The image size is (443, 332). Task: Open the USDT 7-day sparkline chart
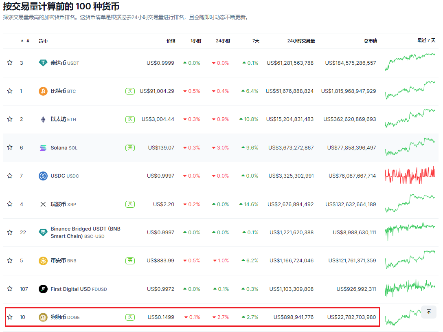410,62
